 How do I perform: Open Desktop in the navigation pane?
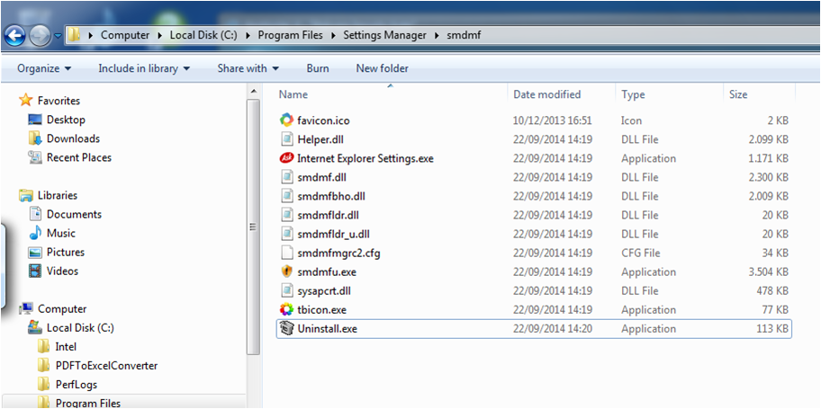[x=66, y=120]
